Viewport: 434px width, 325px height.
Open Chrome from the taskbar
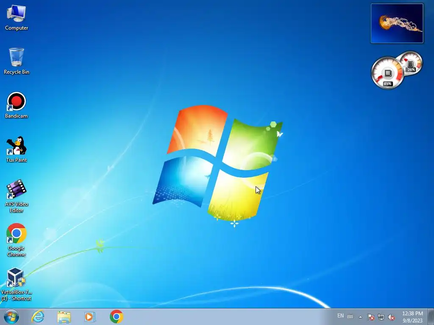coord(116,317)
